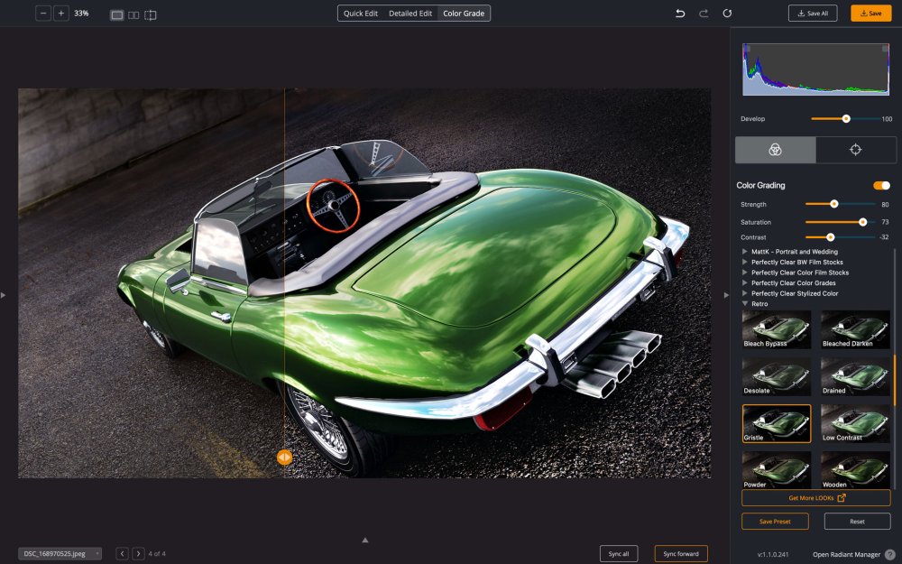
Task: Apply the Low Contrast look
Action: 855,423
